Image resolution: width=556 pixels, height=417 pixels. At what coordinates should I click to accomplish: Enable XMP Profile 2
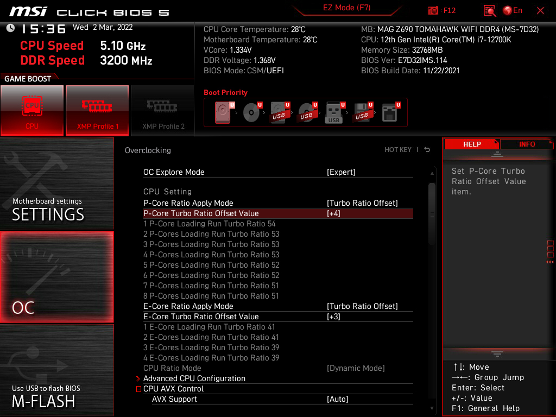click(163, 110)
